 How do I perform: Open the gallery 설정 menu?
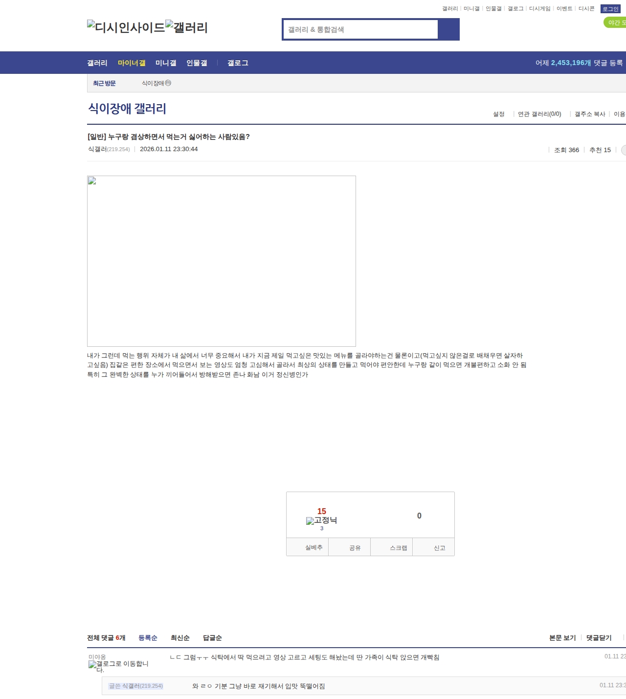click(498, 114)
